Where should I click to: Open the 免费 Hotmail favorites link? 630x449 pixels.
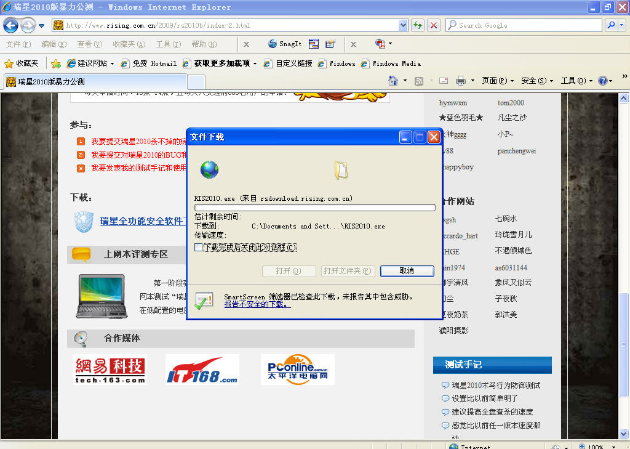[149, 63]
